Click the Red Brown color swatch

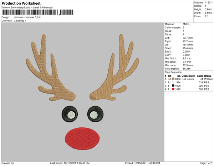[x=173, y=79]
